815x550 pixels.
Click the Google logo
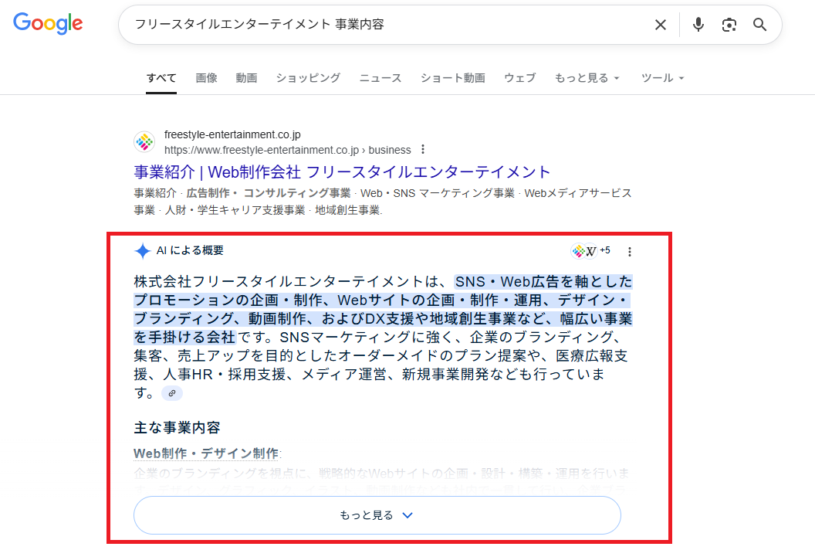48,24
